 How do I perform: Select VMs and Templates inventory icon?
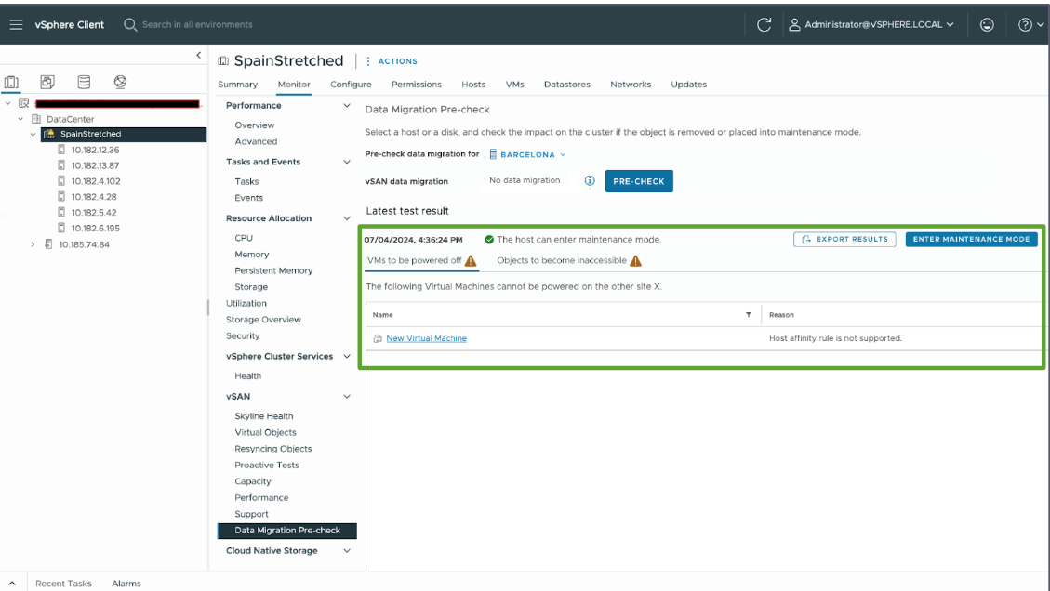(x=47, y=82)
